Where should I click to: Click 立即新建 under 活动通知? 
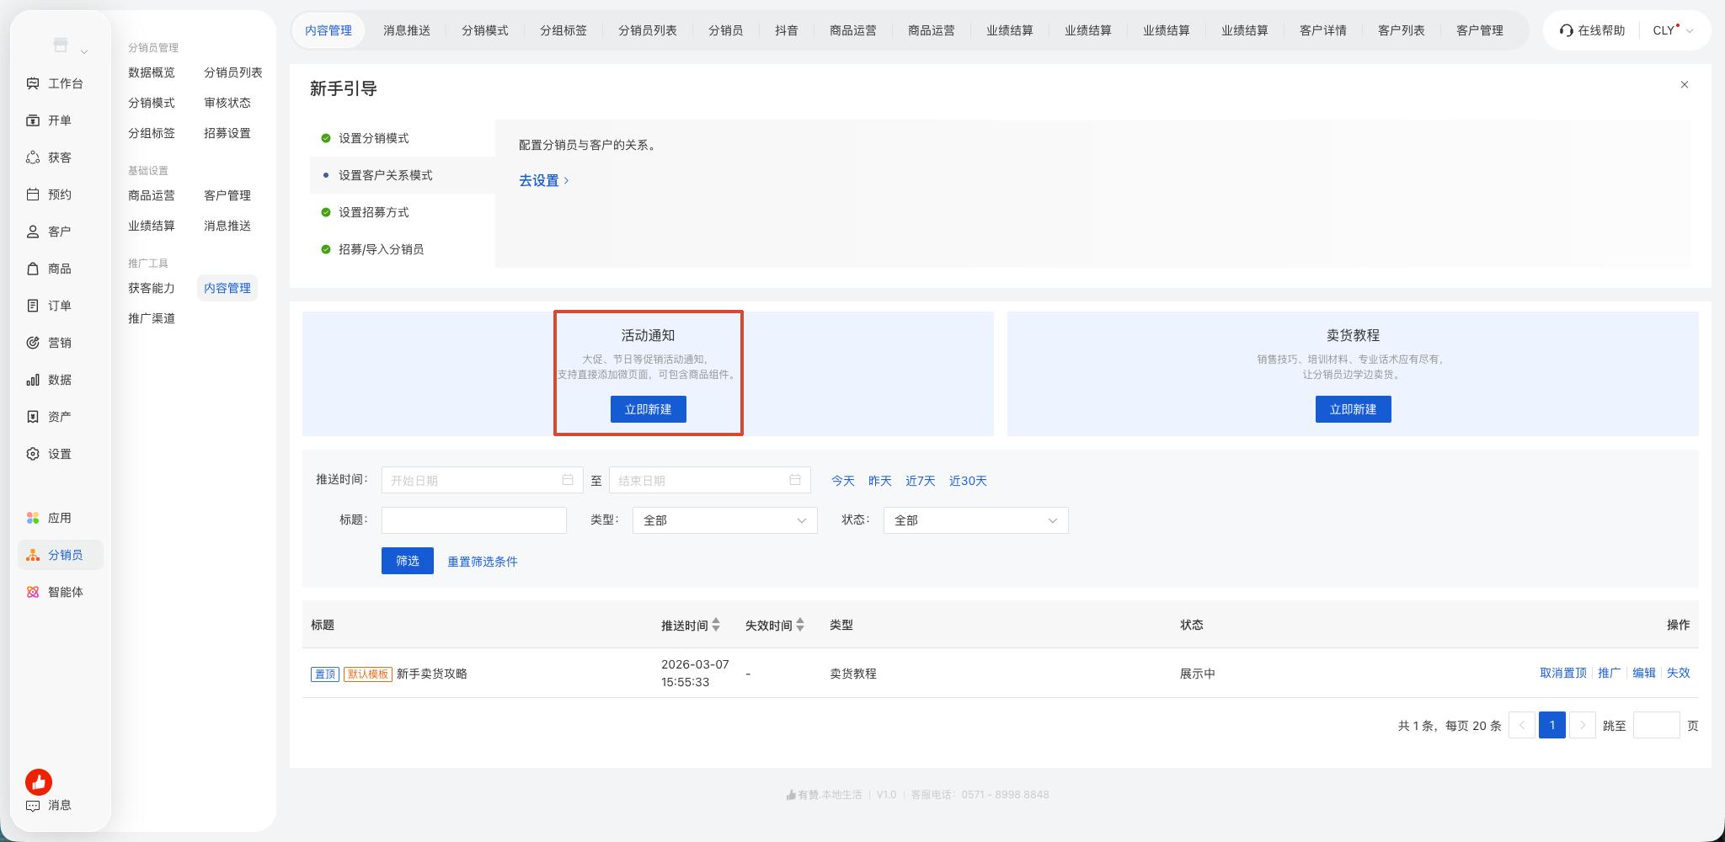(648, 409)
